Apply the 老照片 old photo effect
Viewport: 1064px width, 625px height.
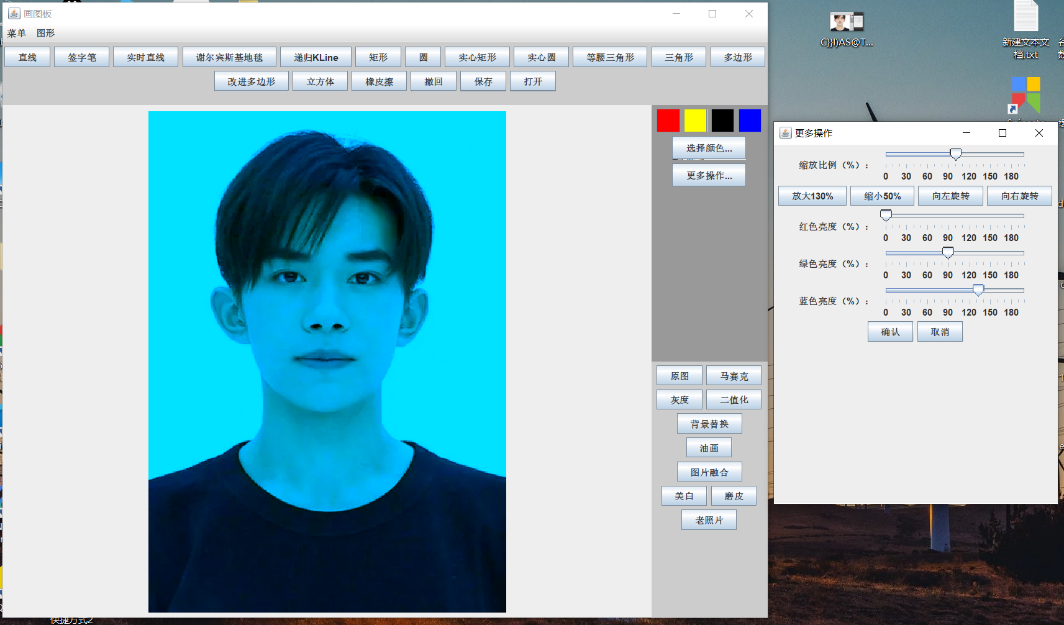coord(709,520)
